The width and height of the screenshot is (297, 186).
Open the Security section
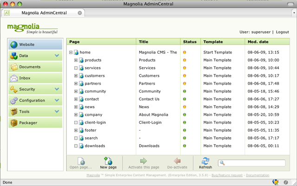point(35,89)
